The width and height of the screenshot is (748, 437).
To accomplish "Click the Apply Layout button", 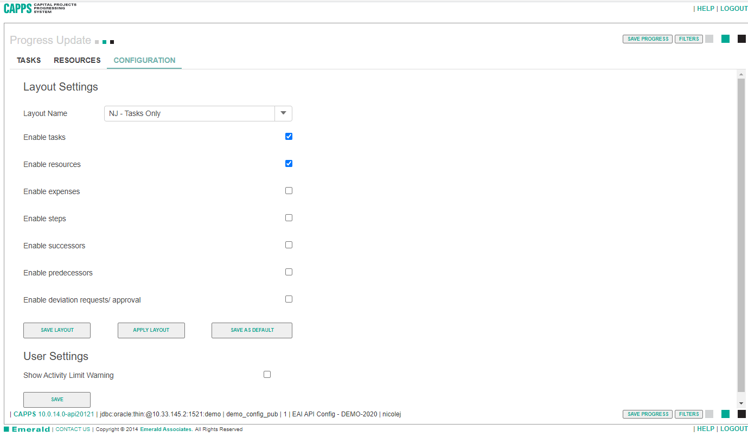I will [x=151, y=330].
